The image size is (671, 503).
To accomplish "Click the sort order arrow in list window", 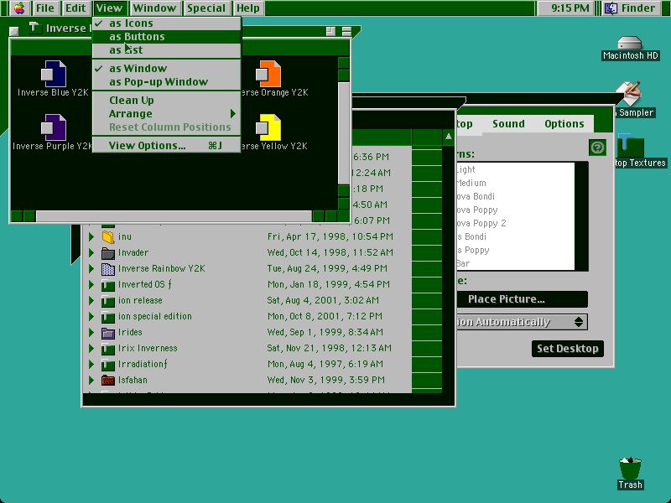I will 448,137.
